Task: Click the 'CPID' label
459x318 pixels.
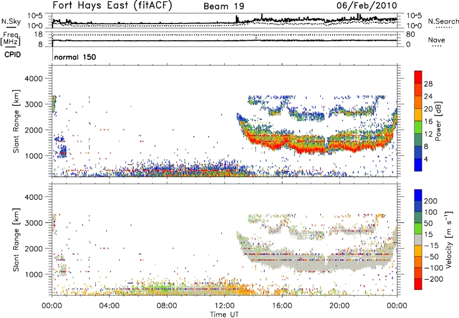Action: (x=13, y=55)
